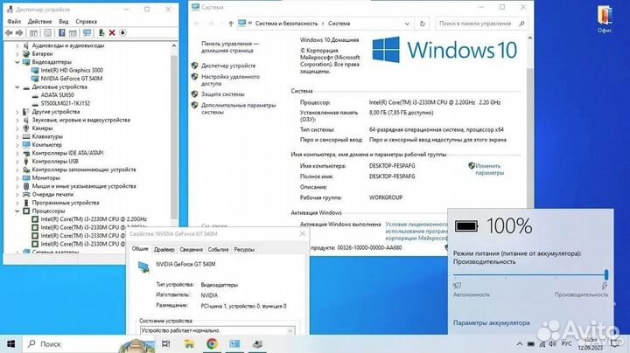Image resolution: width=630 pixels, height=353 pixels.
Task: Collapse the Процессоры node
Action: [x=17, y=211]
